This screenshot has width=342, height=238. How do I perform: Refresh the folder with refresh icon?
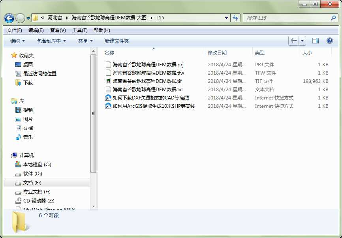click(x=235, y=18)
